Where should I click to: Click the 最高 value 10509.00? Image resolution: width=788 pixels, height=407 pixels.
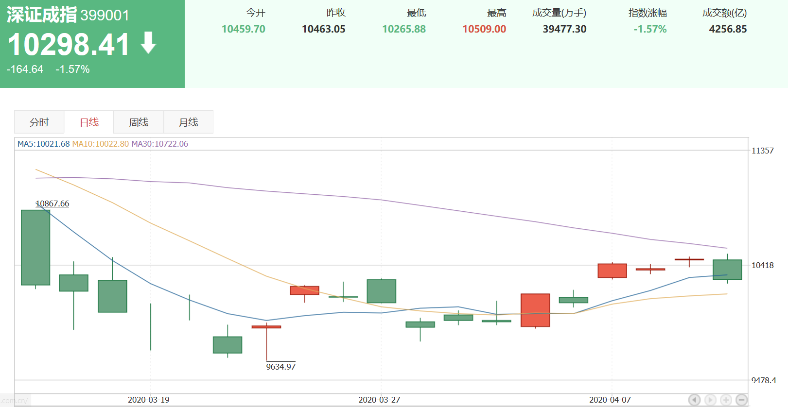(x=484, y=29)
